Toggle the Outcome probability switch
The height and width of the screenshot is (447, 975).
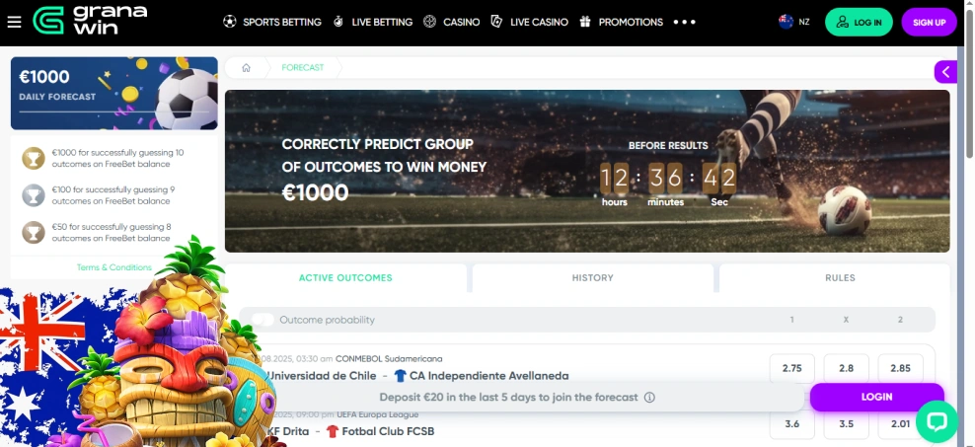(262, 320)
